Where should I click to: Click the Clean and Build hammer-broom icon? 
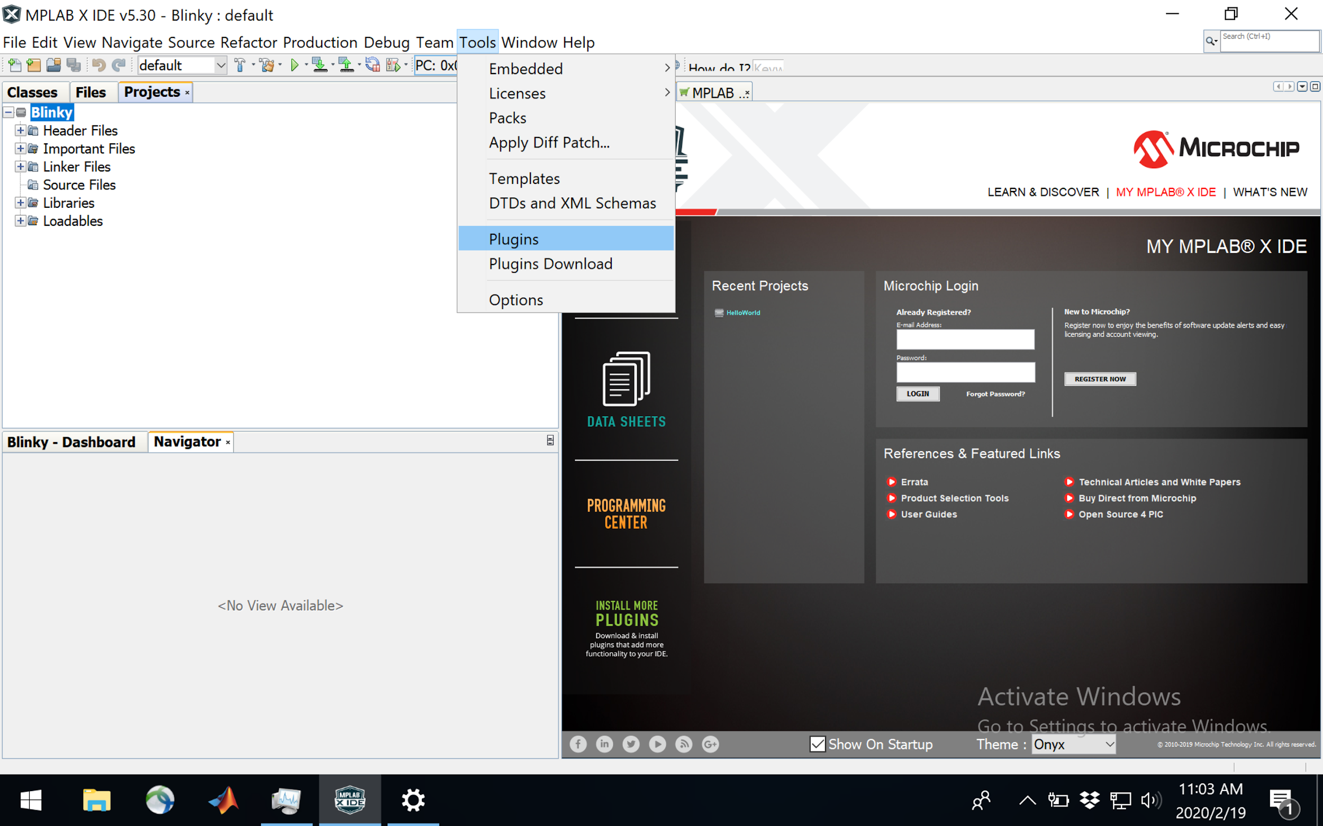click(x=267, y=66)
